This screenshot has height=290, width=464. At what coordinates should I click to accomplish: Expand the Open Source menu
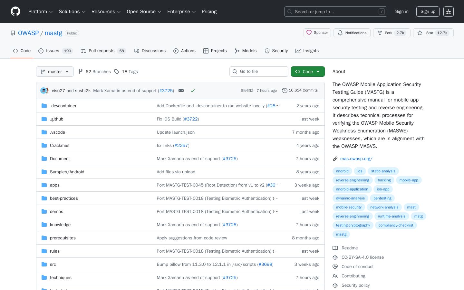tap(144, 12)
